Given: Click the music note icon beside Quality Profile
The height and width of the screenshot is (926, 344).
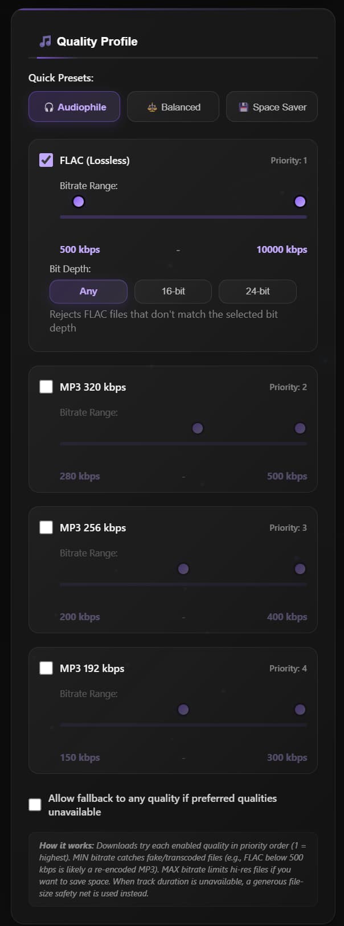Looking at the screenshot, I should click(45, 42).
